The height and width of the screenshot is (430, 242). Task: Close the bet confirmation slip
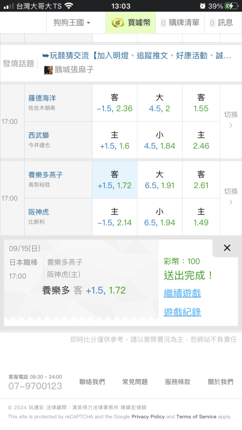coord(227,248)
